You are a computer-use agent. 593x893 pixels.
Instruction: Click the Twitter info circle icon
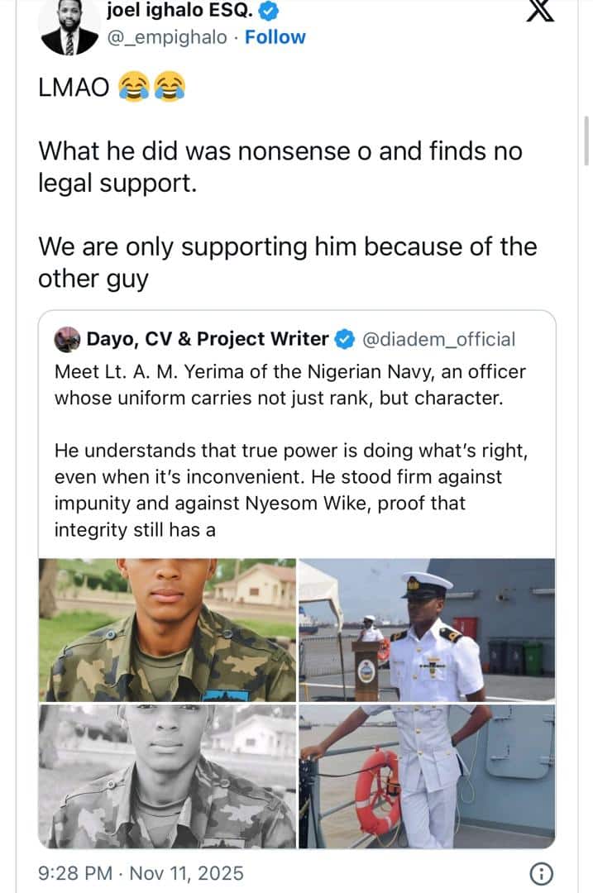[540, 873]
